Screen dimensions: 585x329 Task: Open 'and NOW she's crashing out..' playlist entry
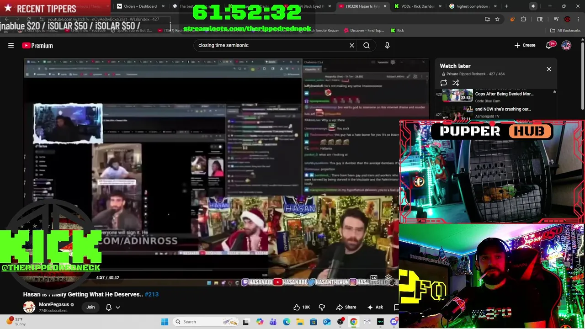(503, 109)
